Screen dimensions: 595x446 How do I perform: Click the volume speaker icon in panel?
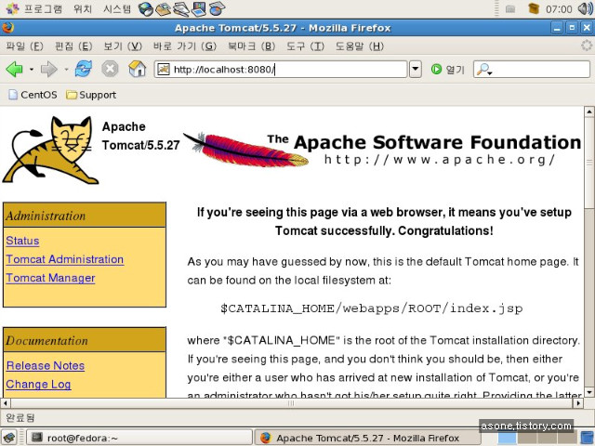586,8
